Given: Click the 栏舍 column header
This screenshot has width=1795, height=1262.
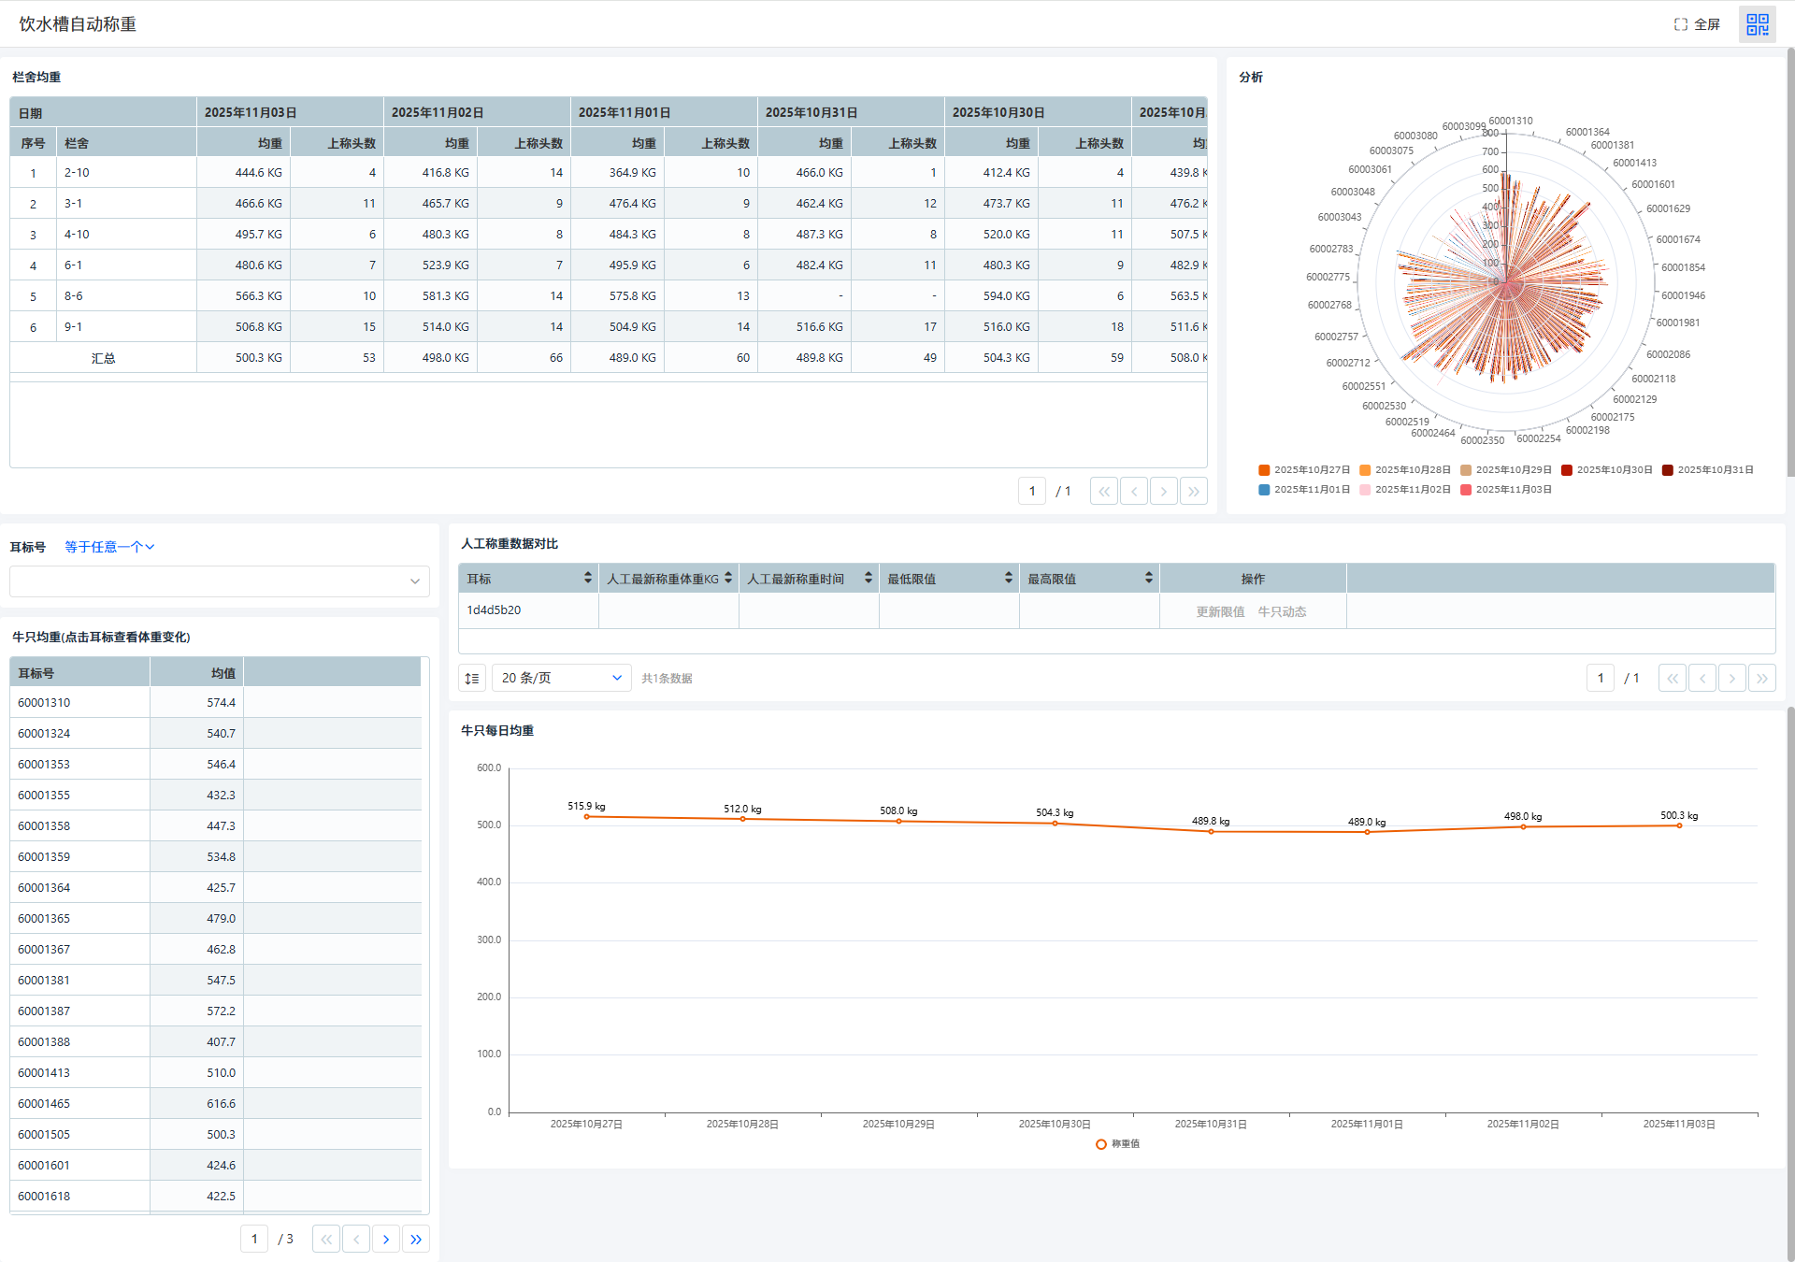Looking at the screenshot, I should pyautogui.click(x=77, y=143).
